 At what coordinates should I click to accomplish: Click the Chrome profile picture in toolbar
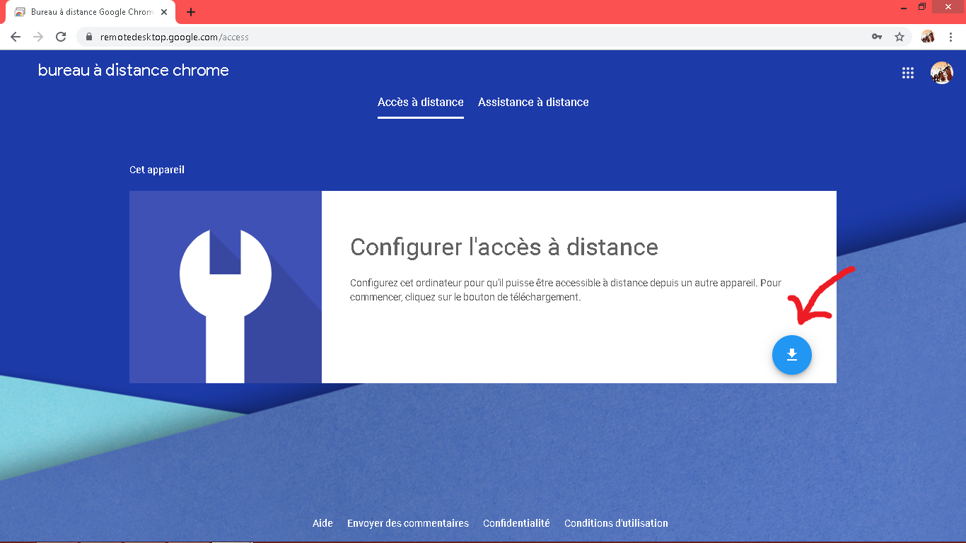coord(928,37)
